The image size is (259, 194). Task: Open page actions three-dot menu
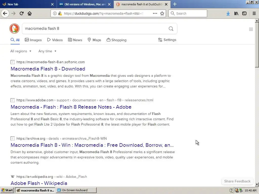(x=155, y=13)
